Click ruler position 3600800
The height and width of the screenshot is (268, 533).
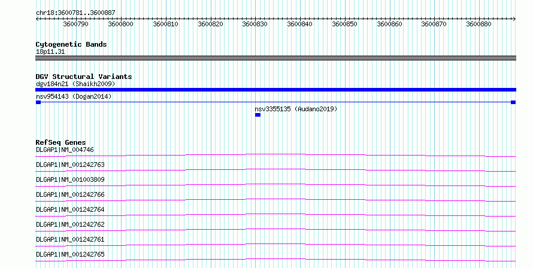pyautogui.click(x=120, y=24)
